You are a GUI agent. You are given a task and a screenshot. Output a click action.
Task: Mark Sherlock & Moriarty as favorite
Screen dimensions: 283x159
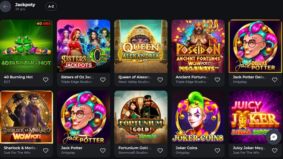pyautogui.click(x=46, y=151)
